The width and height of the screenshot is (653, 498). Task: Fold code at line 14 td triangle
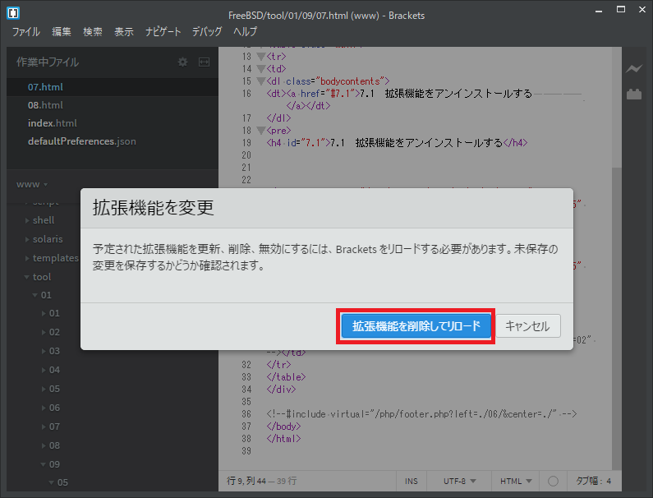[261, 69]
